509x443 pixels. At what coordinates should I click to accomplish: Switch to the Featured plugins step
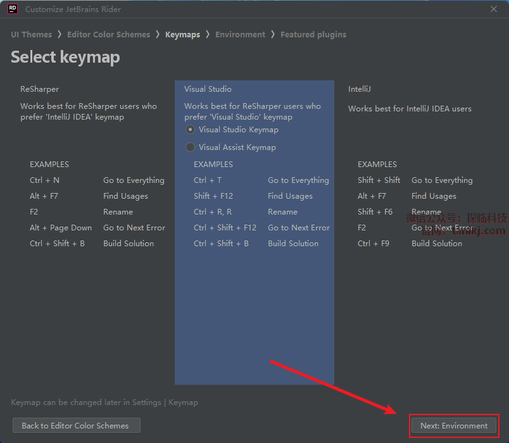tap(313, 34)
